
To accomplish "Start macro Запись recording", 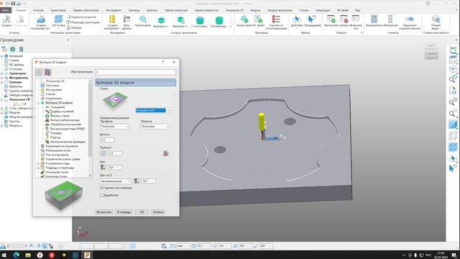I will (x=344, y=21).
